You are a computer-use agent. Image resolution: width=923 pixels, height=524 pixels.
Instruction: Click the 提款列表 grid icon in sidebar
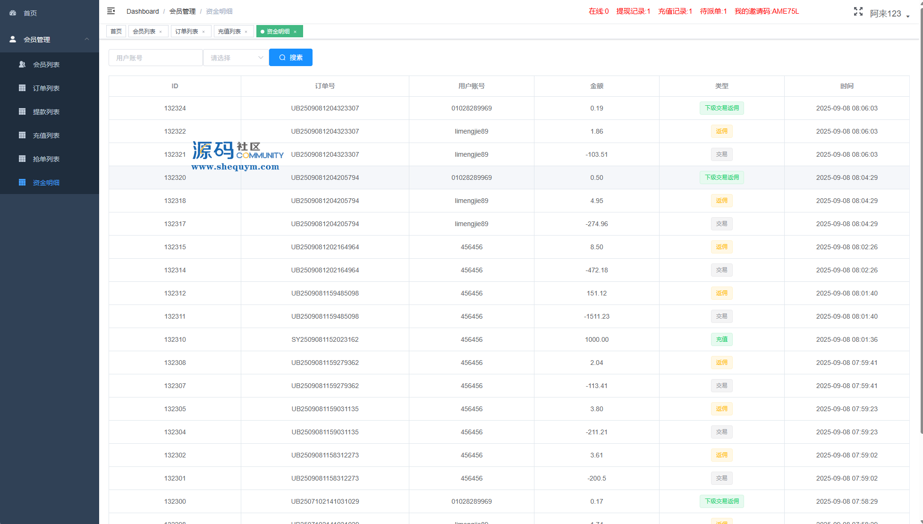pos(22,111)
